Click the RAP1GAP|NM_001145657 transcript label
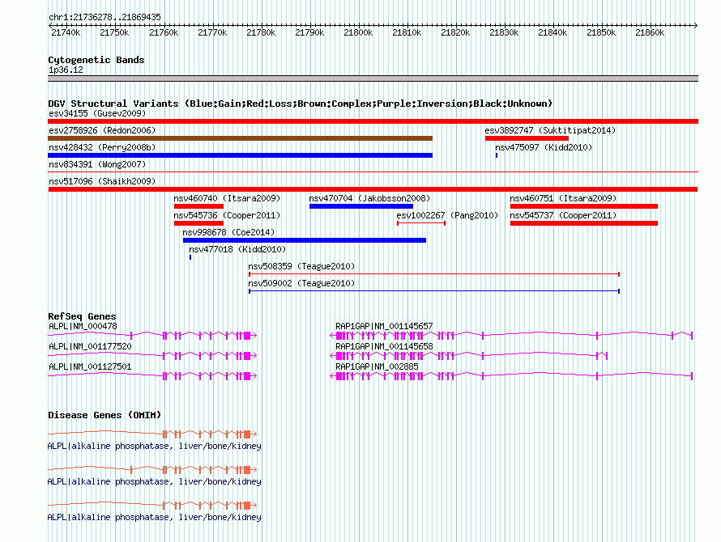The width and height of the screenshot is (721, 542). tap(384, 326)
